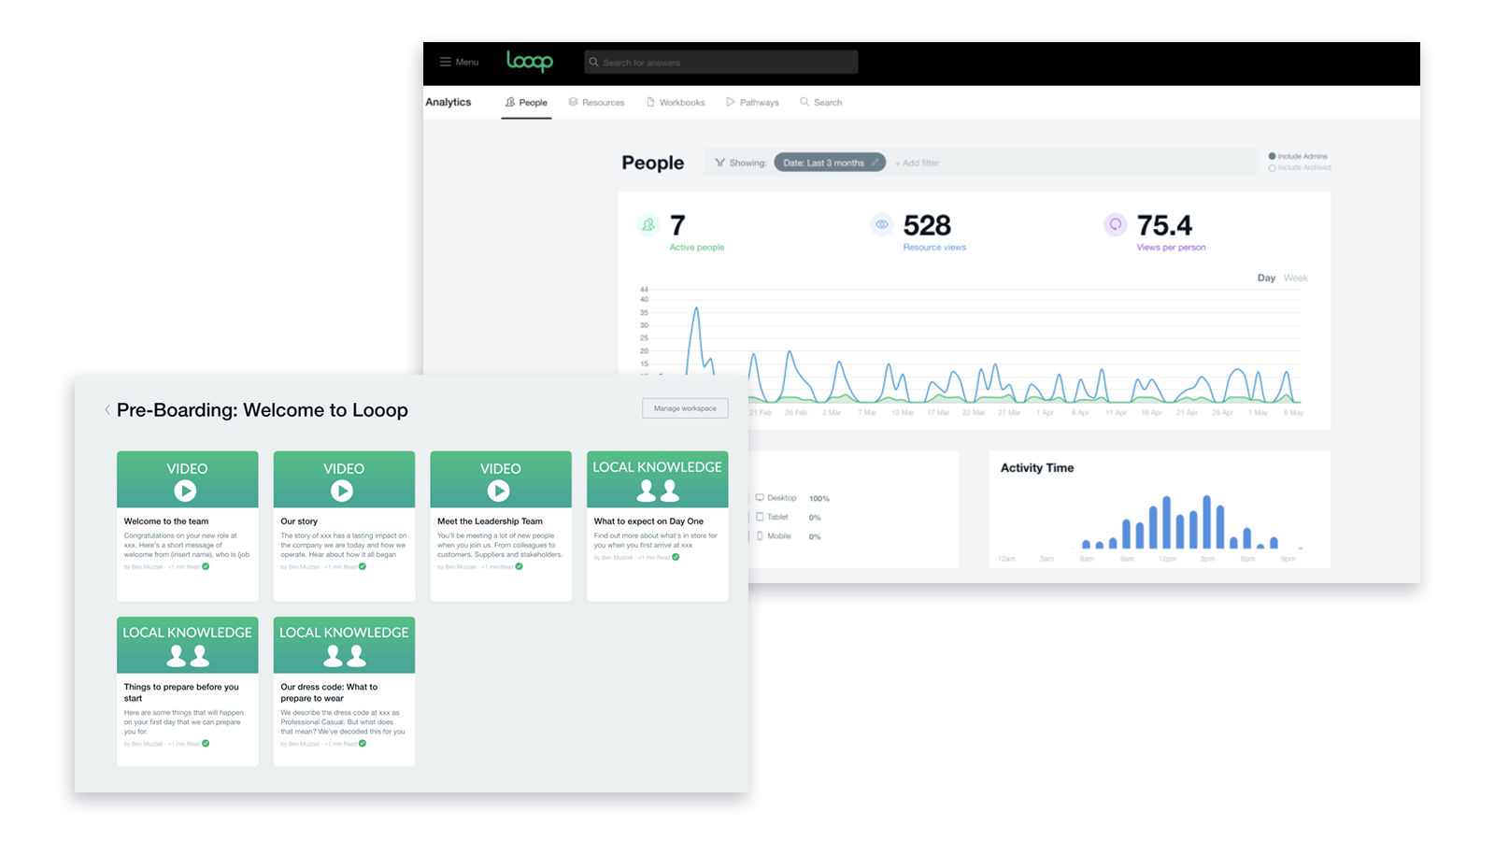Click the pencil icon on date filter
The width and height of the screenshot is (1495, 841).
(x=876, y=163)
